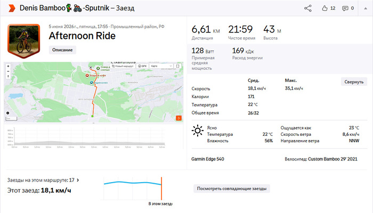Click the Бодрый кофе marker on map
The image size is (373, 213).
(87, 76)
